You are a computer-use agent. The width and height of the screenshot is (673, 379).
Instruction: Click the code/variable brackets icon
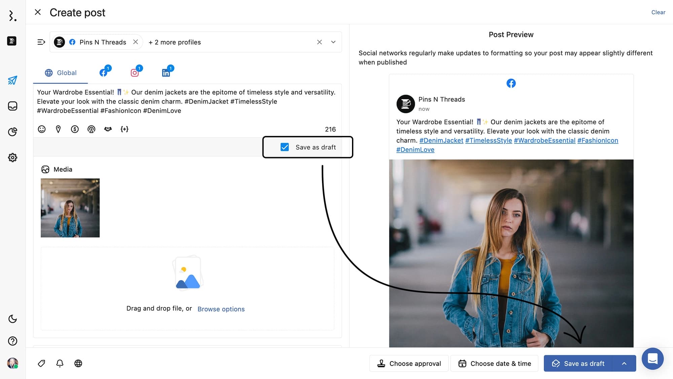click(125, 129)
